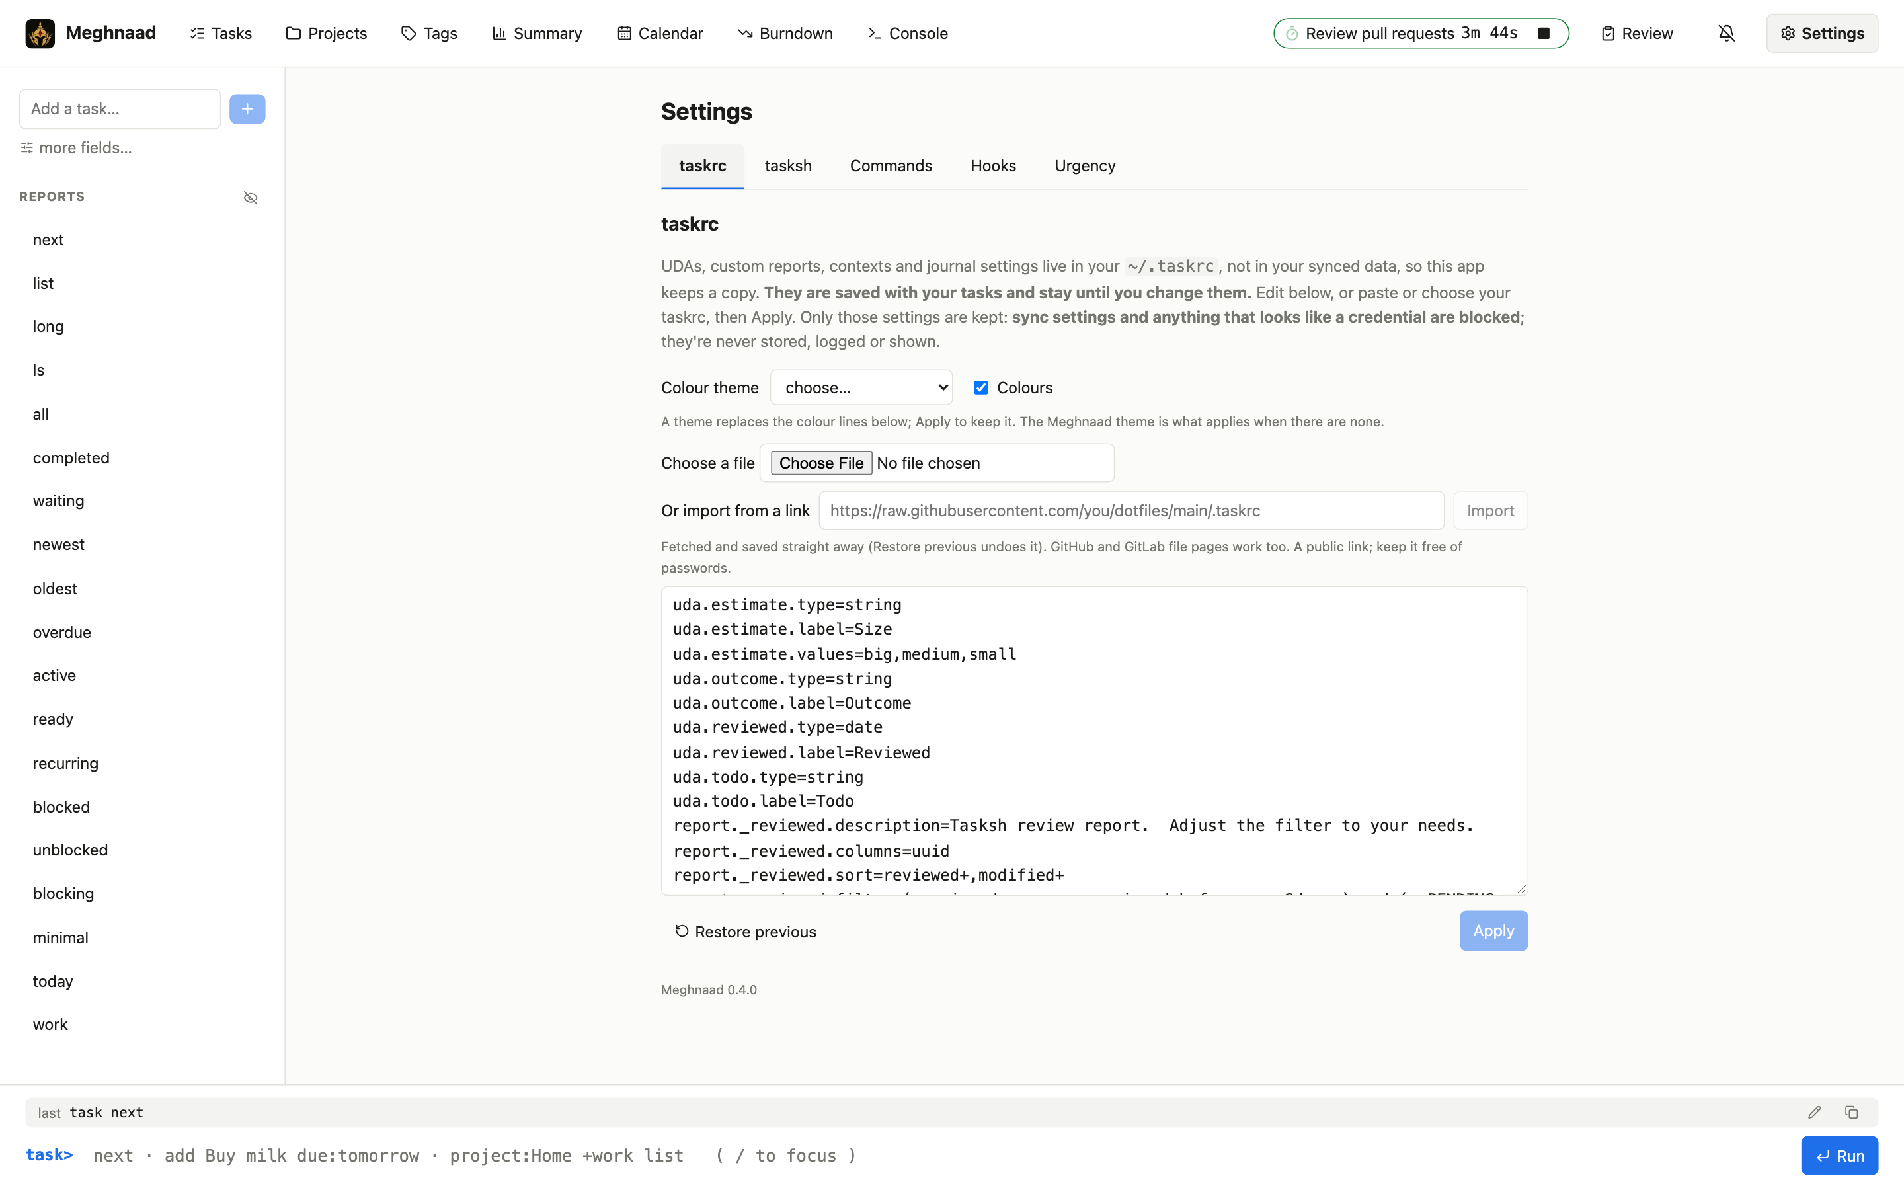Screen dimensions: 1904x1190
Task: Expand more fields for new task
Action: [x=76, y=148]
